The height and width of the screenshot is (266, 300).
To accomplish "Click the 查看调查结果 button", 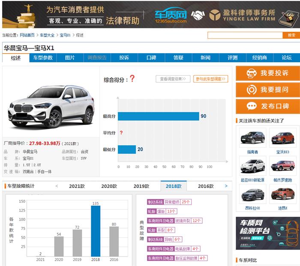I will 173,79.
